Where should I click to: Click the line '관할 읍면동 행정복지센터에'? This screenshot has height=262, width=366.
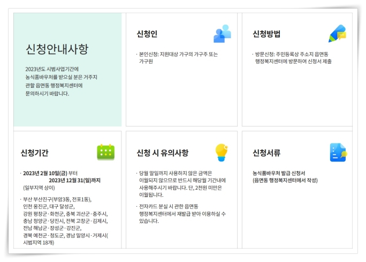tap(54, 85)
